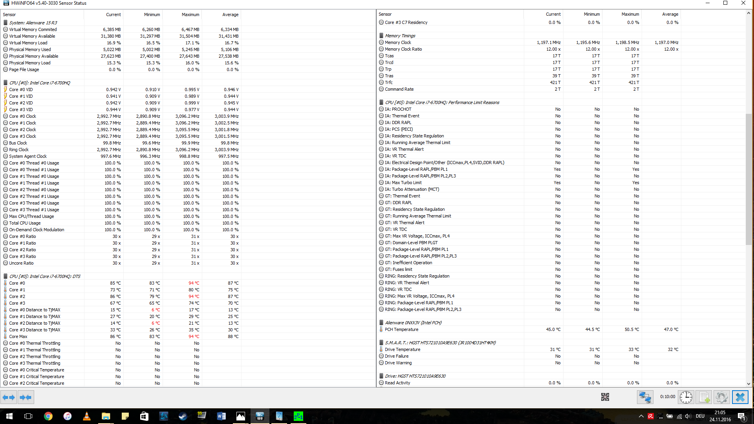The height and width of the screenshot is (424, 754).
Task: Launch Steam from the taskbar
Action: (x=183, y=416)
